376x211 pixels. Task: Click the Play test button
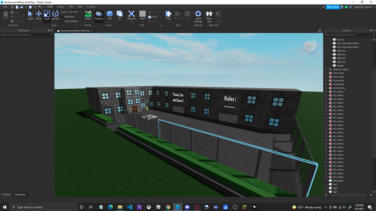(168, 15)
